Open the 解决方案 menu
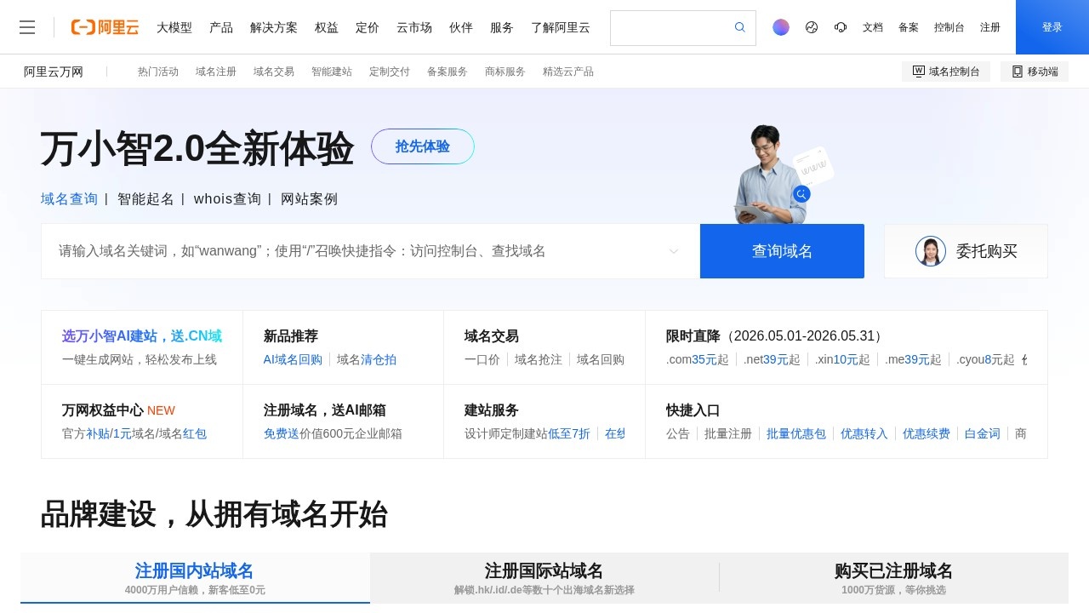 pyautogui.click(x=274, y=27)
